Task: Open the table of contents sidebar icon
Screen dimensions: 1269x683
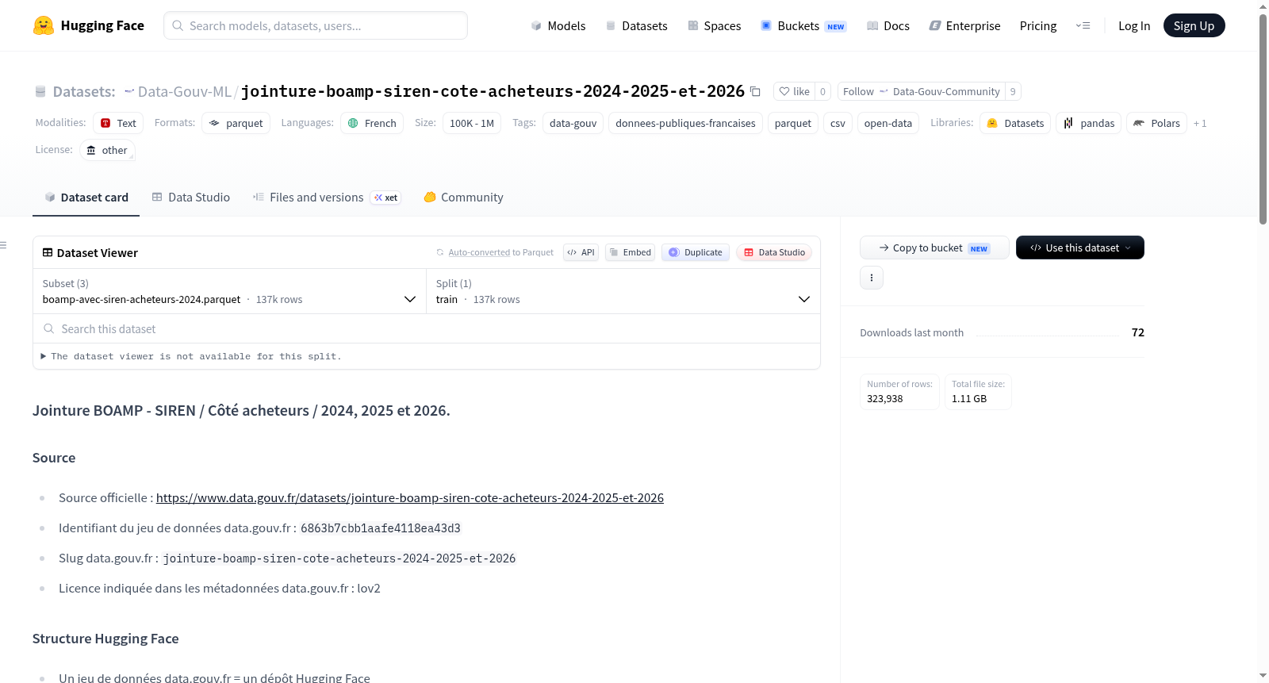Action: point(4,245)
